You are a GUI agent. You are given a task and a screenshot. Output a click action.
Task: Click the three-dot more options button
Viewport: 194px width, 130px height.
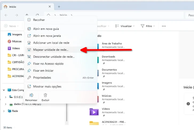[164, 26]
